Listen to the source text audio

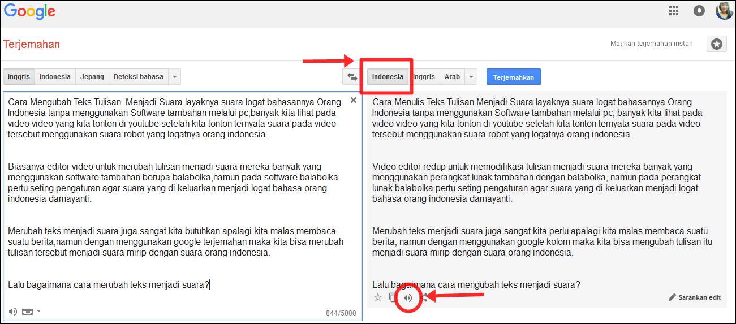[x=12, y=311]
